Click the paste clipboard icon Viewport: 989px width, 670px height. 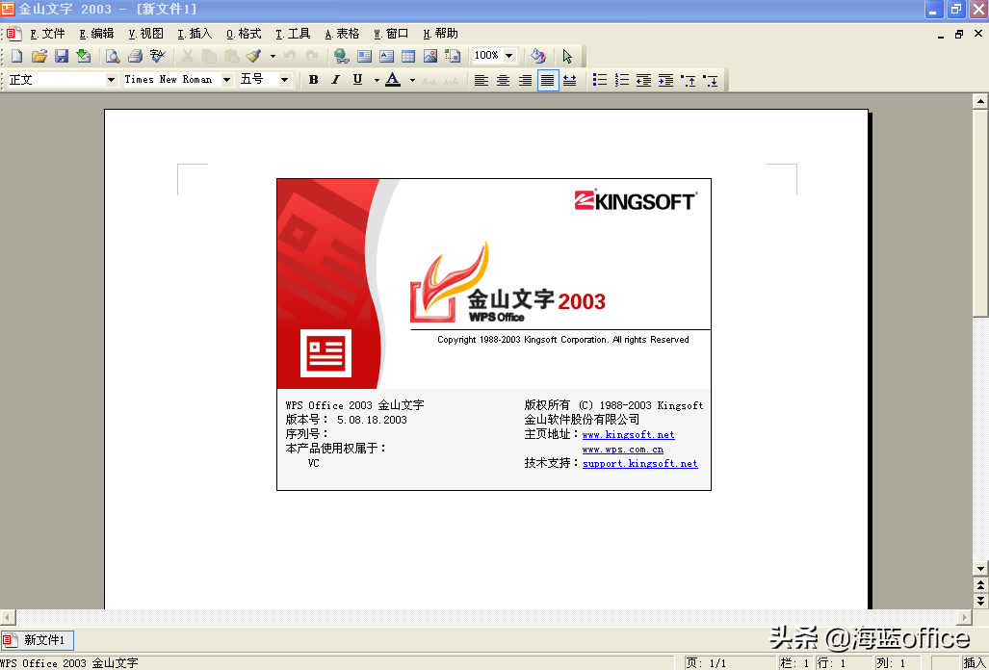click(x=231, y=56)
